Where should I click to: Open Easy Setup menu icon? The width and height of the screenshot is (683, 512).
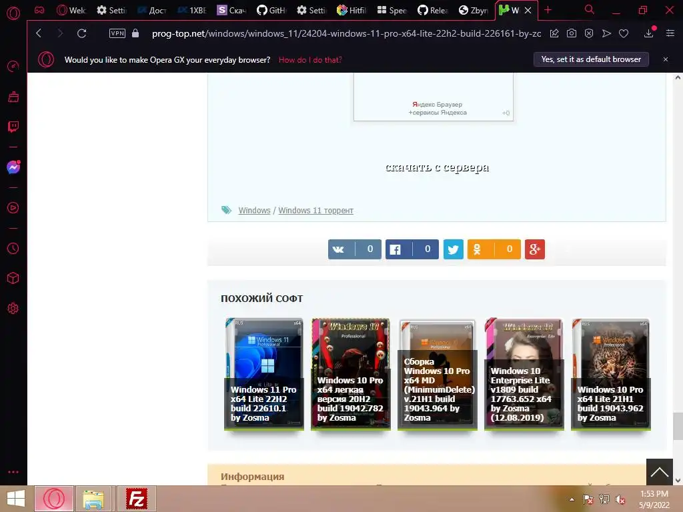[x=670, y=33]
